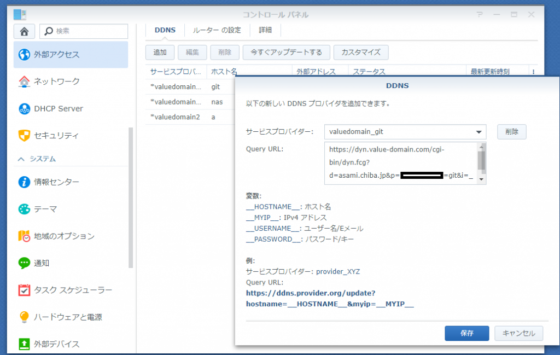
Task: Click the search magnifier icon
Action: pos(49,31)
